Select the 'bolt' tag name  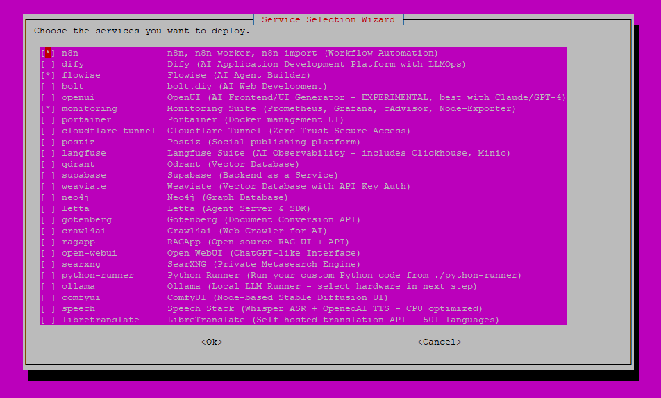[72, 86]
